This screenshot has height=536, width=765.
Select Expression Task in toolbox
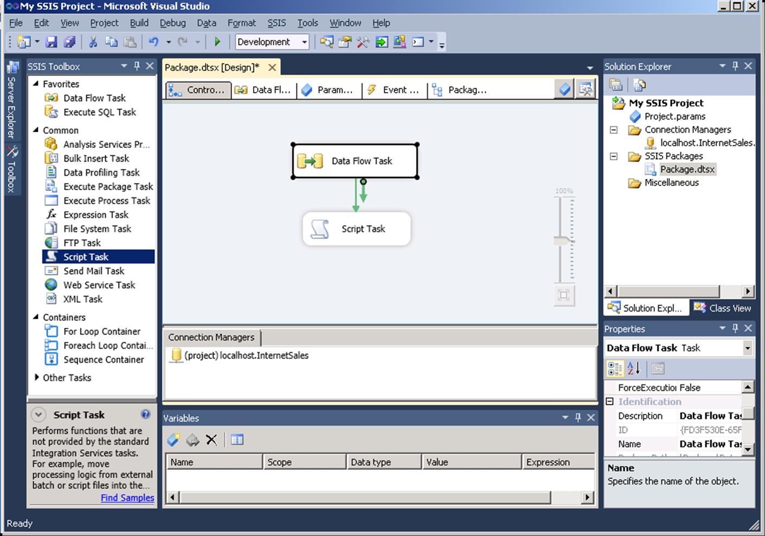tap(95, 215)
